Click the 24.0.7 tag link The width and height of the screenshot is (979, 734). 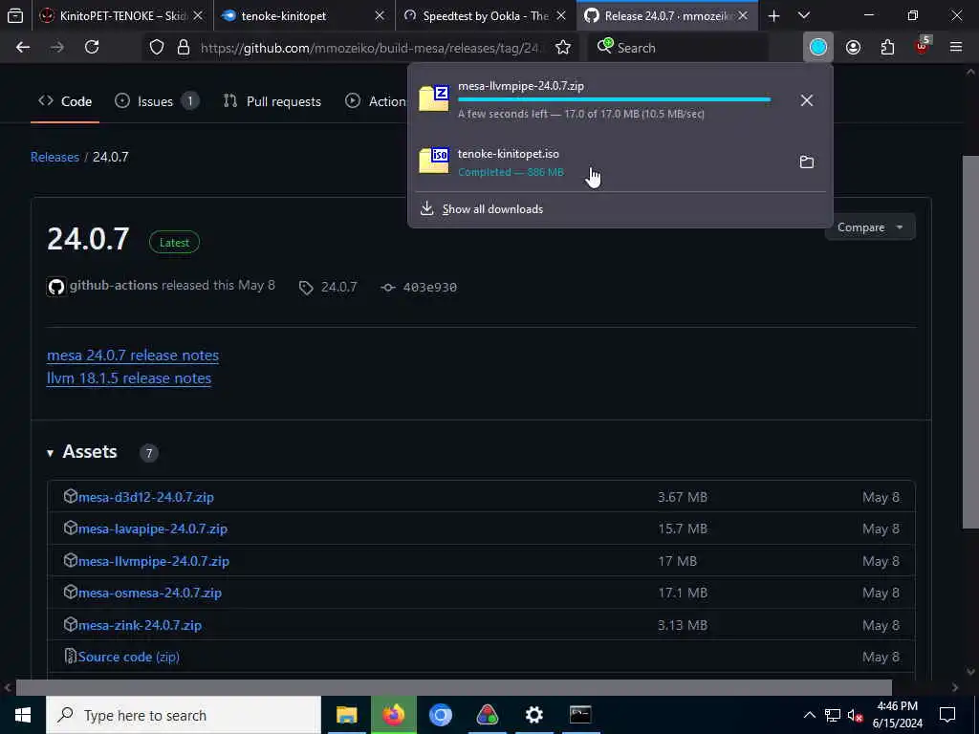tap(329, 287)
